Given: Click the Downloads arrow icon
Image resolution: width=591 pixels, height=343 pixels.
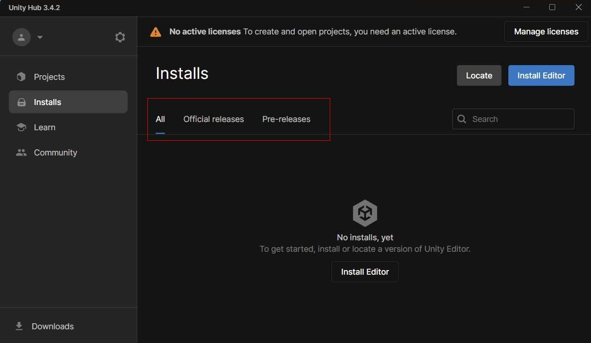Looking at the screenshot, I should (x=19, y=326).
